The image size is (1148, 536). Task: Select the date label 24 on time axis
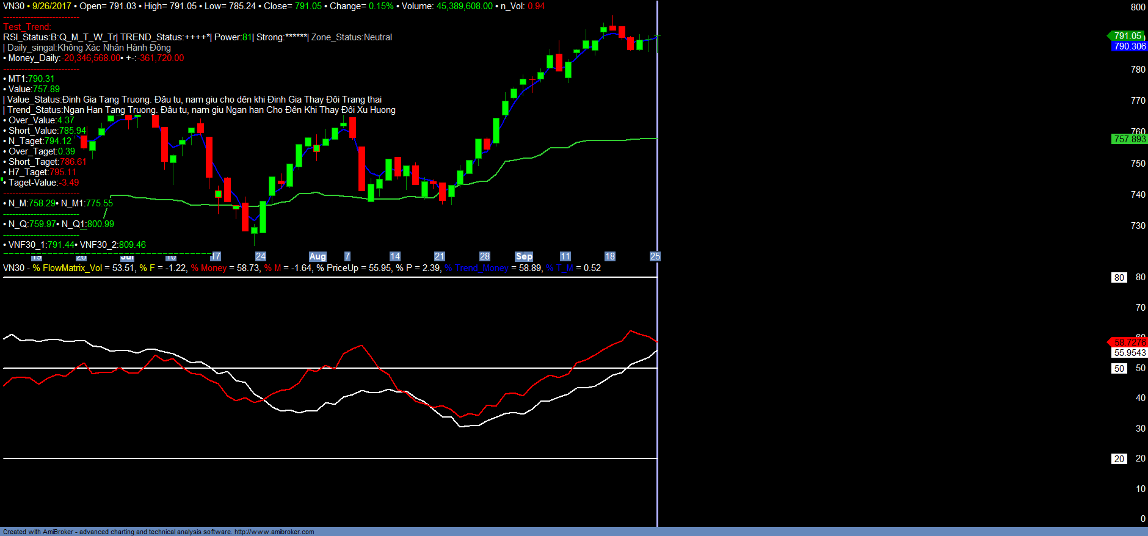coord(261,256)
